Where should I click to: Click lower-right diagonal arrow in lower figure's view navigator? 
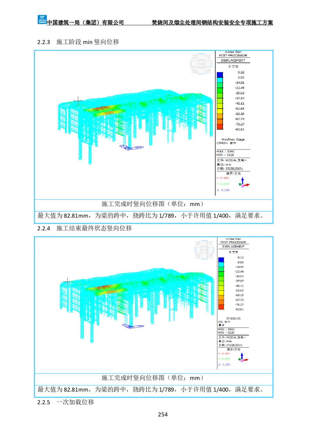[212, 257]
